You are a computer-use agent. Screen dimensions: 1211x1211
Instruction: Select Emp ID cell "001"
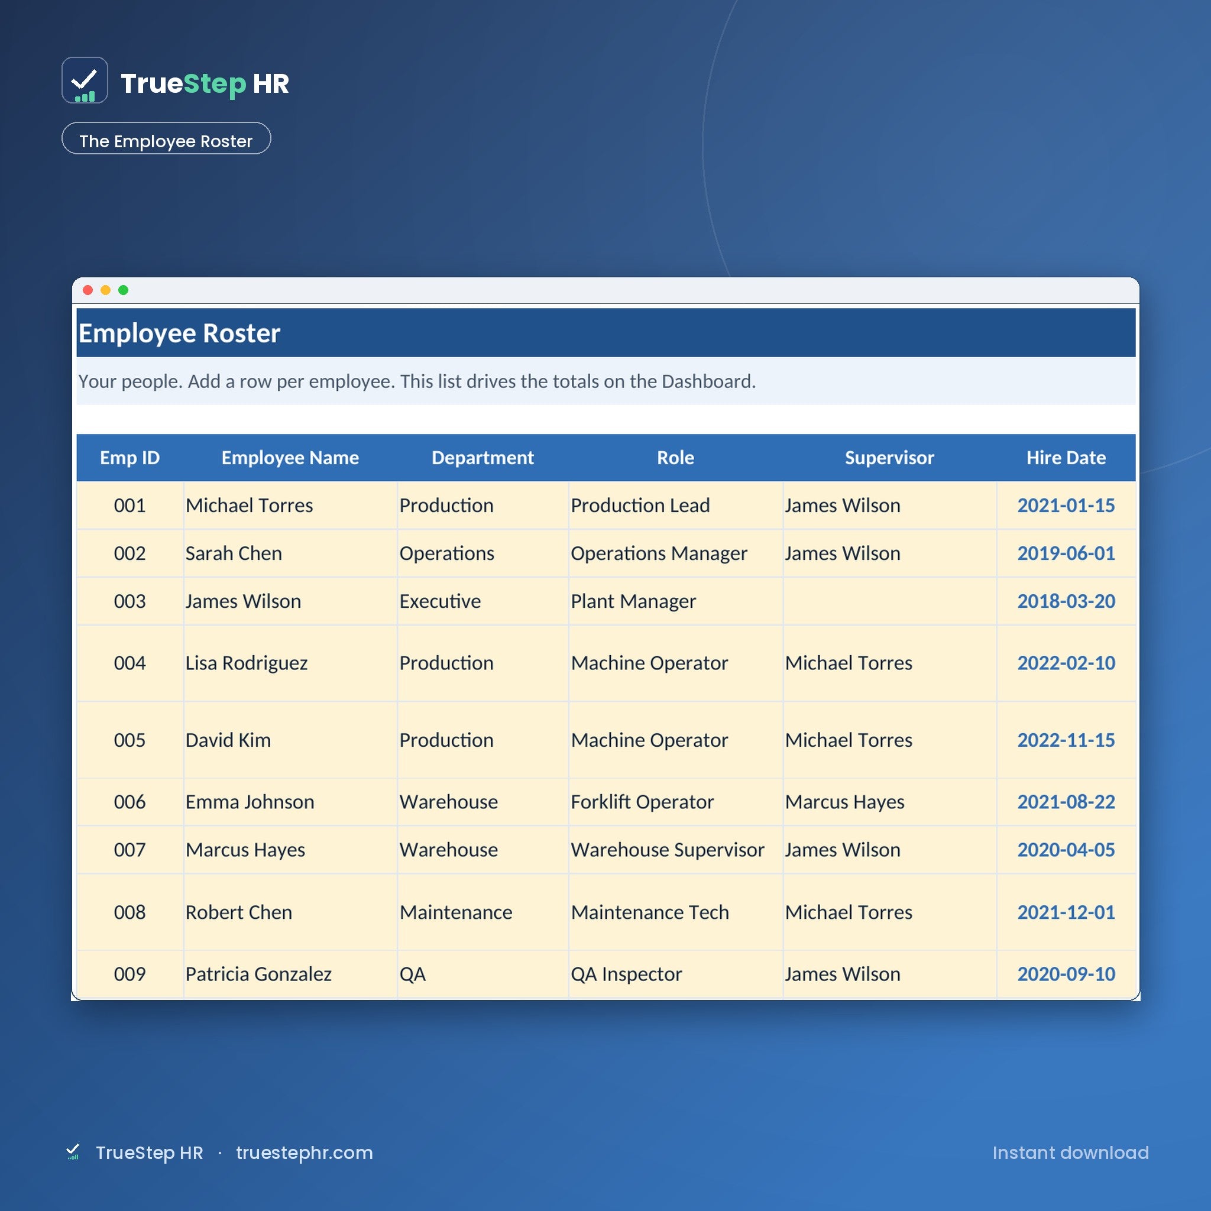tap(129, 505)
